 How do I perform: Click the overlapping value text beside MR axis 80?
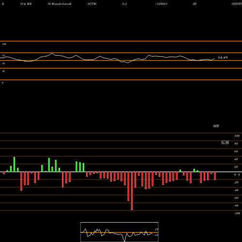(225, 142)
